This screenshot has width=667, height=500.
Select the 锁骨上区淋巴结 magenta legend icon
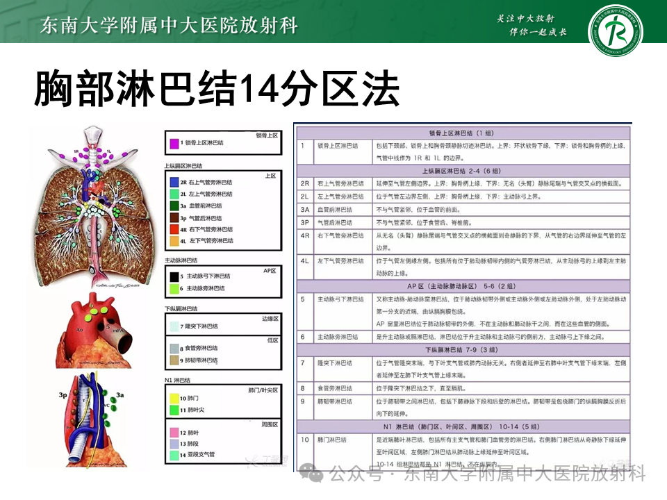tap(174, 142)
